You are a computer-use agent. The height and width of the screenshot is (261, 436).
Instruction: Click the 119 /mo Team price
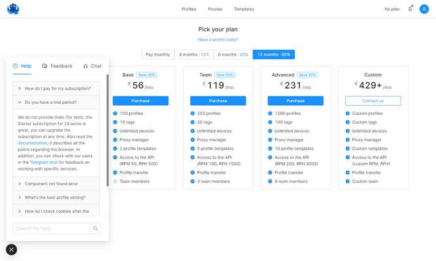pos(218,85)
